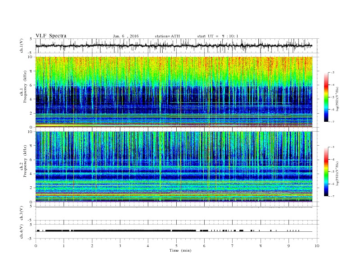Screen dimensions: 357x276
Task: Click the "-3" label on ch.1 colorbar
Action: coord(333,73)
